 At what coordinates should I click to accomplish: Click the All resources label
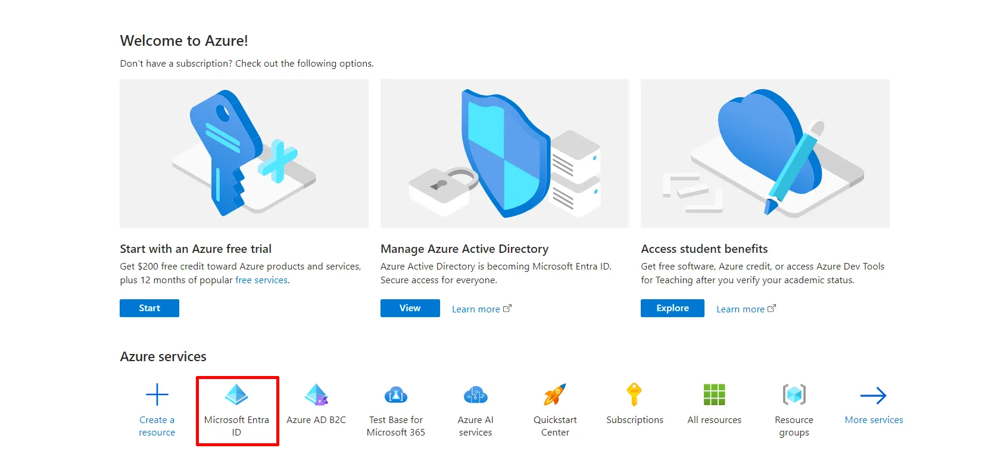pyautogui.click(x=715, y=420)
